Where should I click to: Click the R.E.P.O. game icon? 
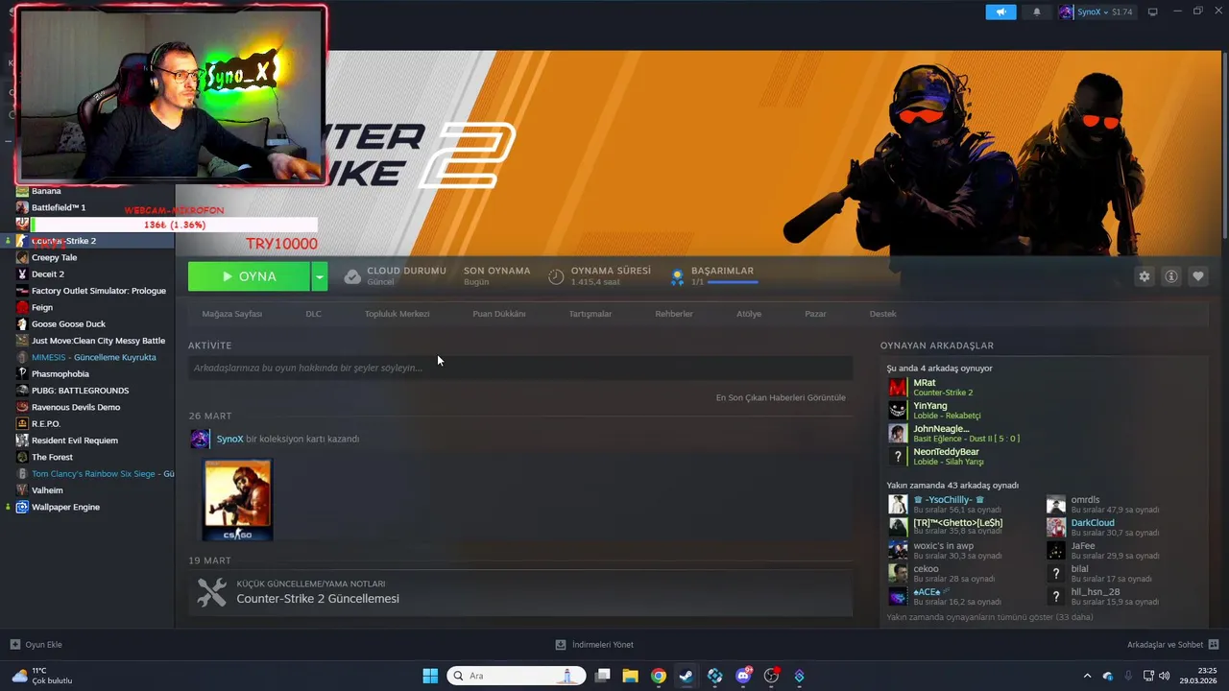(22, 423)
